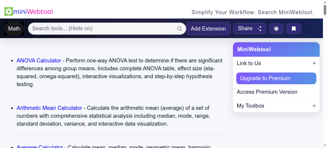Open the ANOVA Calculator link
This screenshot has width=327, height=148.
39,61
